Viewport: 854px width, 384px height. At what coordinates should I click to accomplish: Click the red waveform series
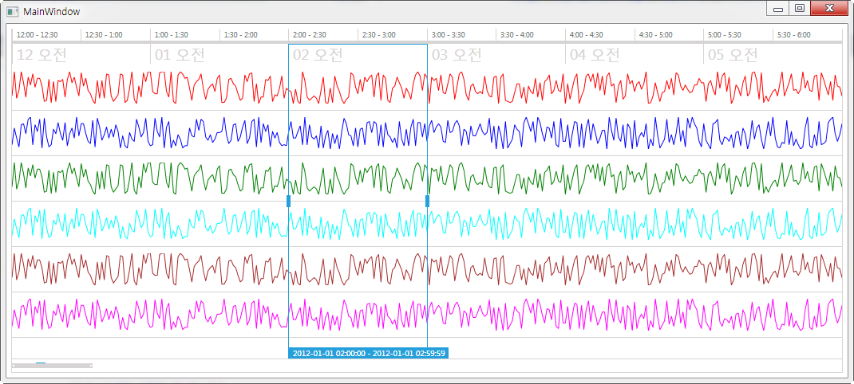(427, 87)
